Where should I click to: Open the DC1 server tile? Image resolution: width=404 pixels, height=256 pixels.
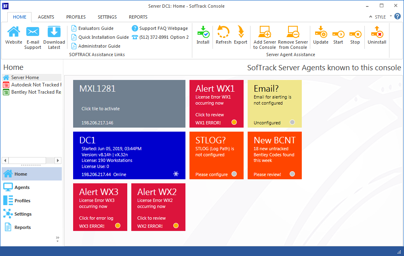coord(129,155)
